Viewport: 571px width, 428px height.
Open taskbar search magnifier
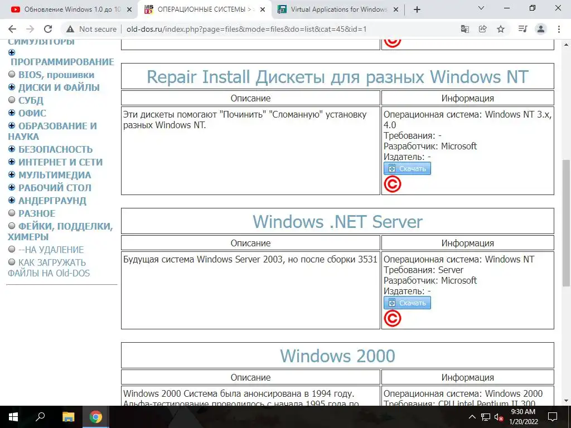point(40,417)
